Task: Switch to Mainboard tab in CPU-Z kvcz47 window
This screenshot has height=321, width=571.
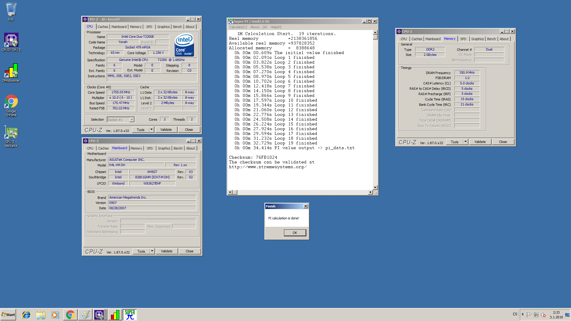Action: (119, 27)
